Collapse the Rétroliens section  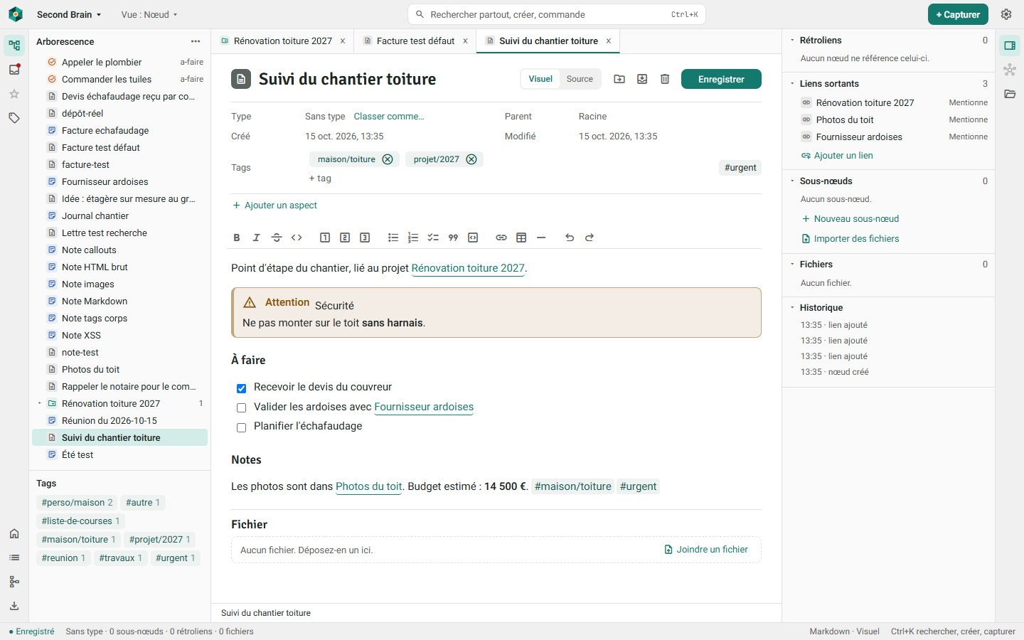(792, 40)
